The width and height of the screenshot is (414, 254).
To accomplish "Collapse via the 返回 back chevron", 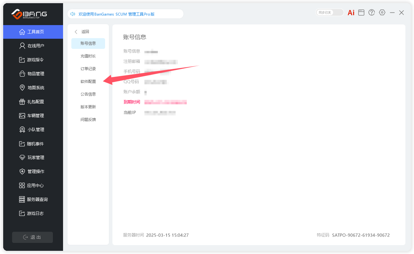I will point(76,32).
